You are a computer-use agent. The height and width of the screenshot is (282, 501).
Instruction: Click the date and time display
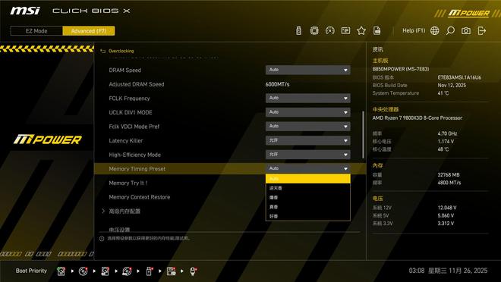[x=448, y=271]
